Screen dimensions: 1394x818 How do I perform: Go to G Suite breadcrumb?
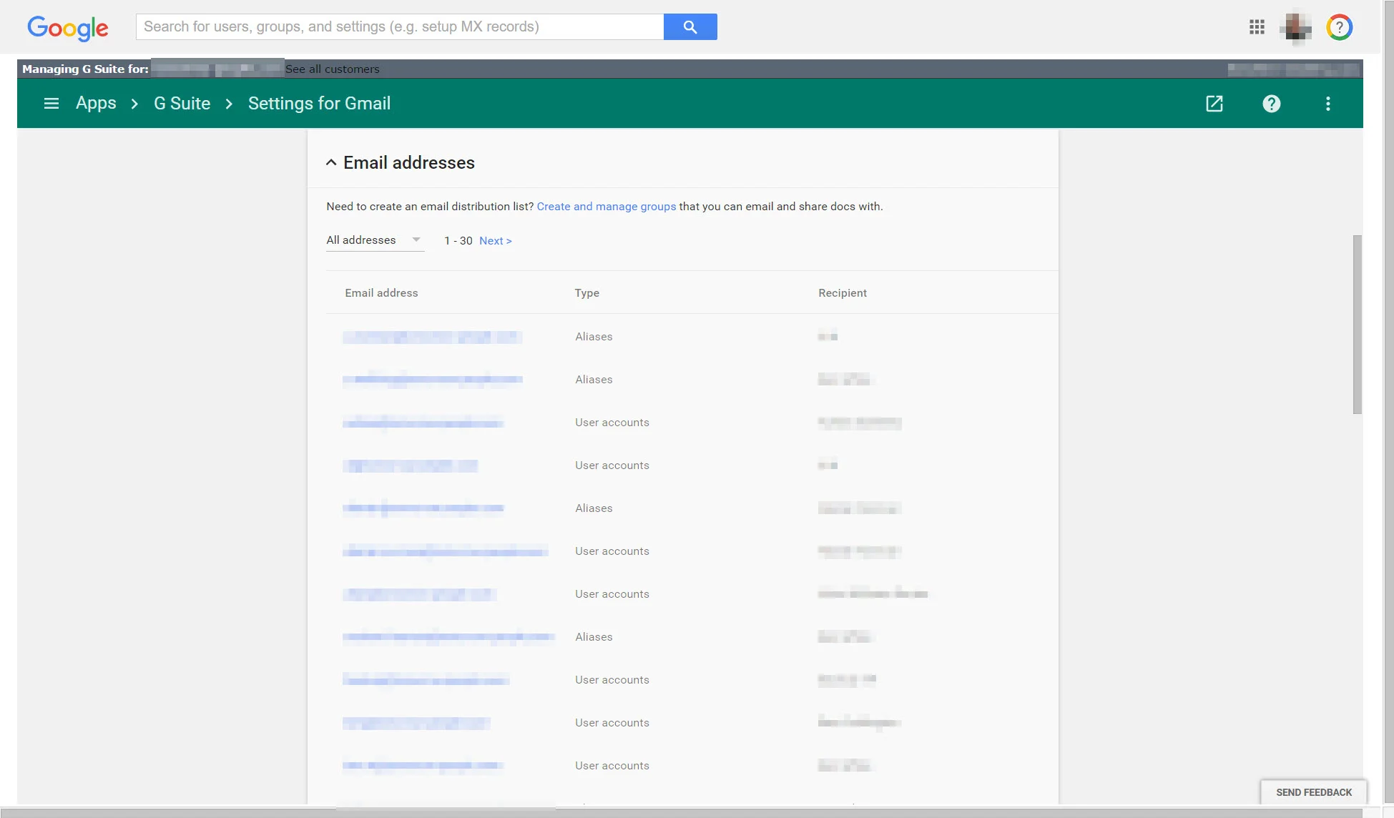[x=182, y=104]
